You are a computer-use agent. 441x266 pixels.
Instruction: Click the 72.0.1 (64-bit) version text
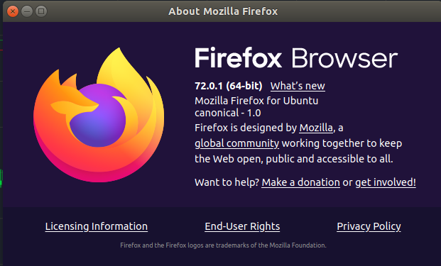click(229, 86)
